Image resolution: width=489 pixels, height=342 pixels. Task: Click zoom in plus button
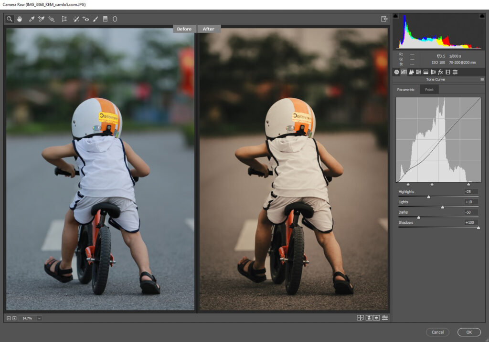(14, 318)
